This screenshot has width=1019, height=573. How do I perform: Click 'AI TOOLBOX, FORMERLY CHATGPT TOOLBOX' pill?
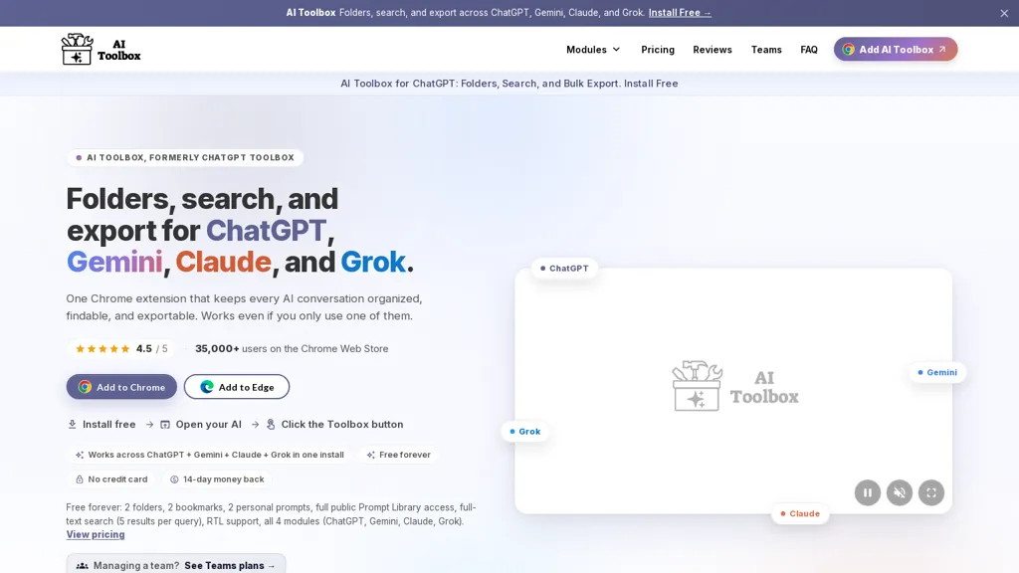[185, 158]
